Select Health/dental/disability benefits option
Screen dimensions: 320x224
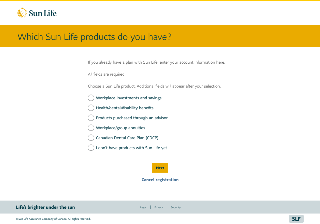coord(91,108)
